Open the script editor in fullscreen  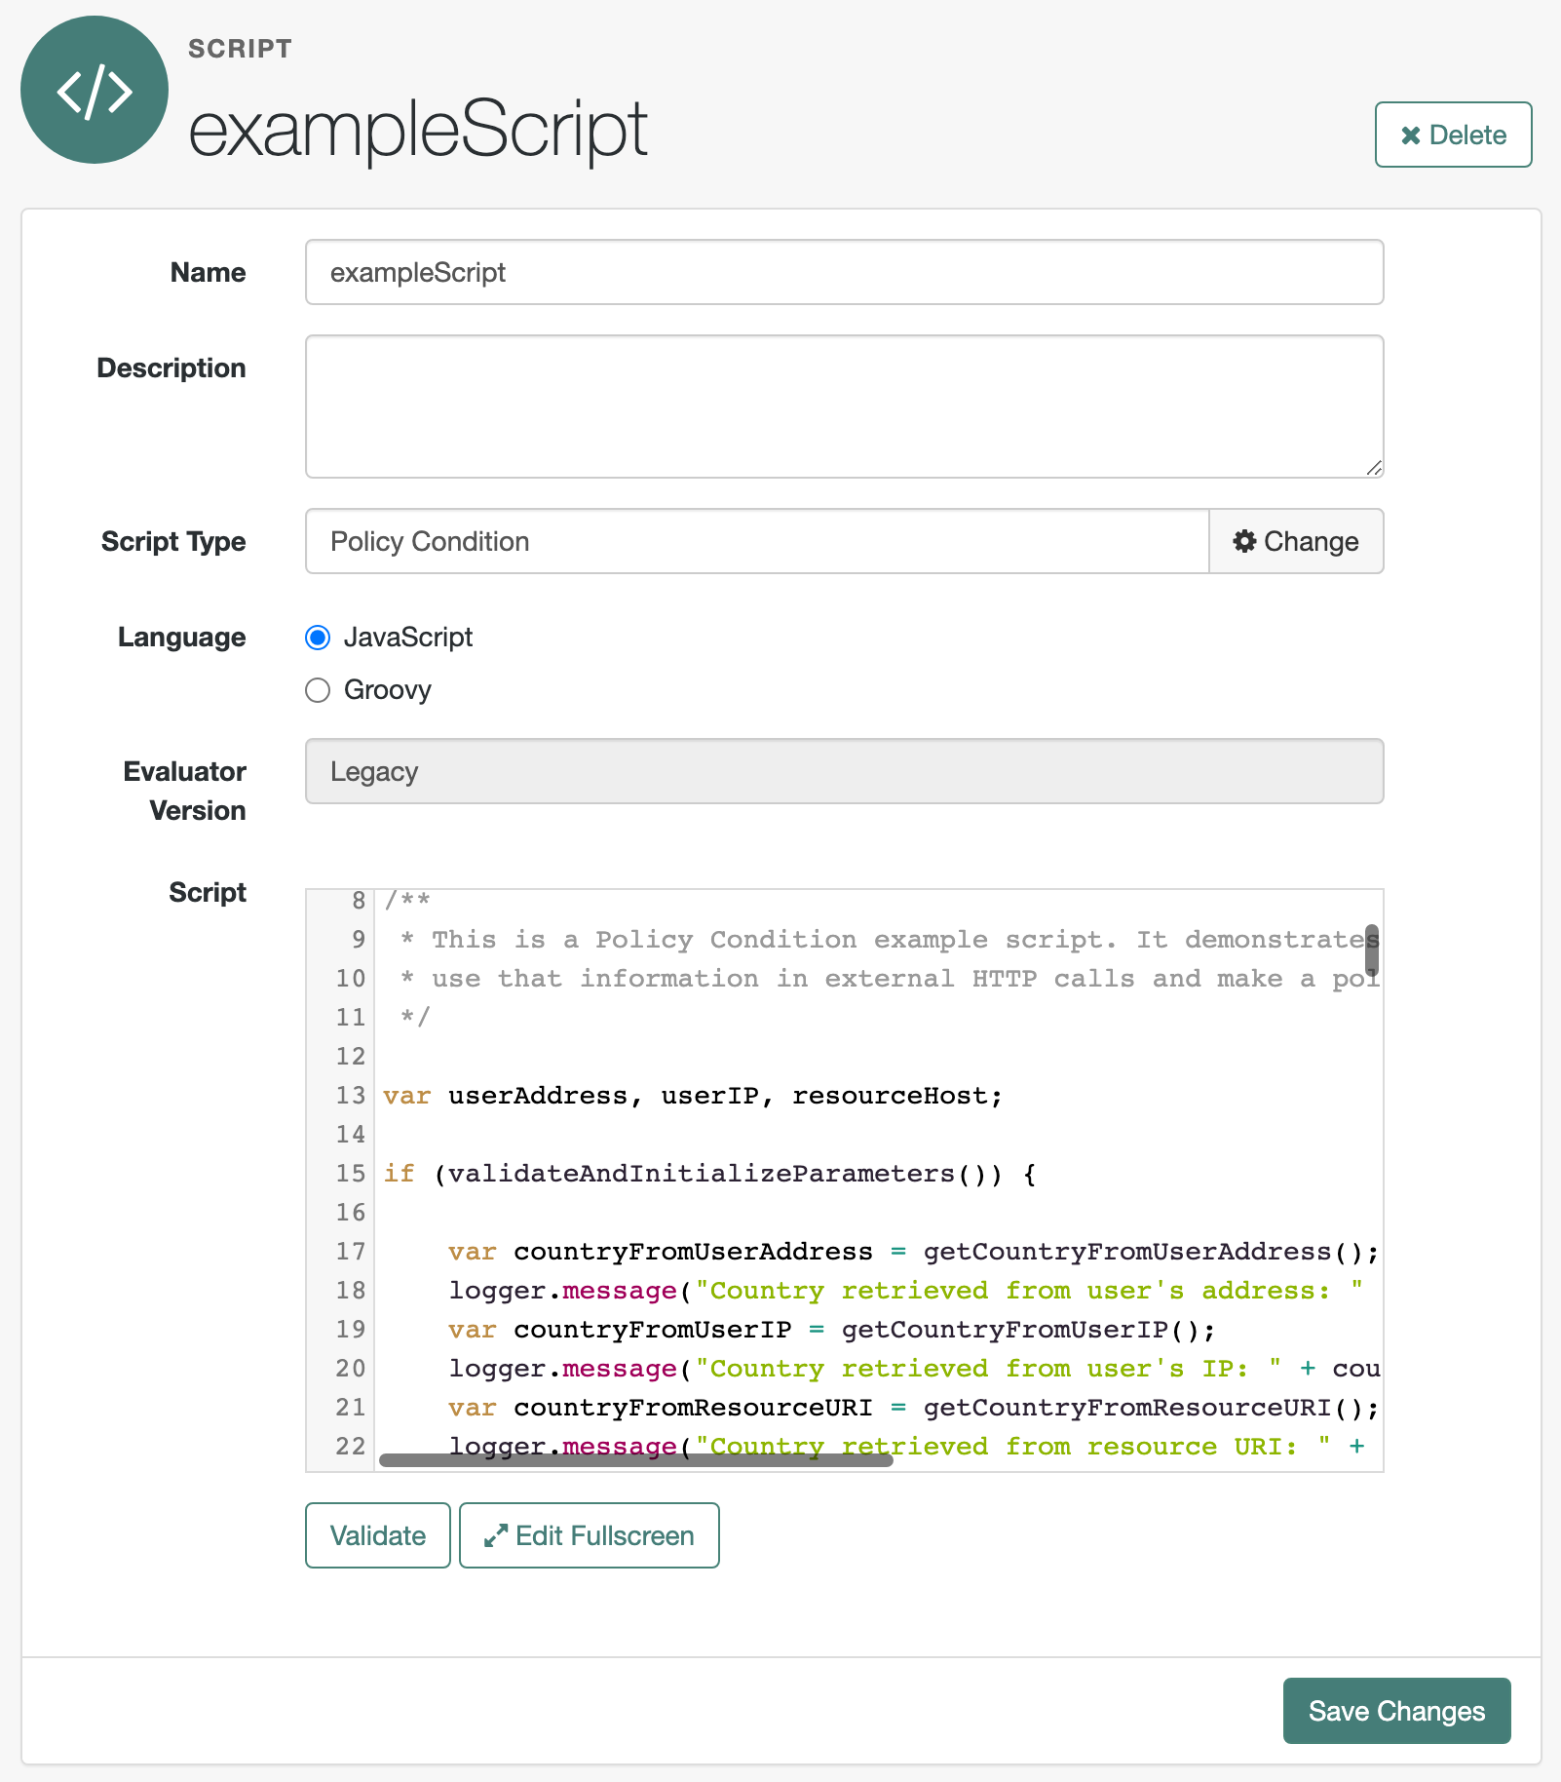coord(589,1535)
